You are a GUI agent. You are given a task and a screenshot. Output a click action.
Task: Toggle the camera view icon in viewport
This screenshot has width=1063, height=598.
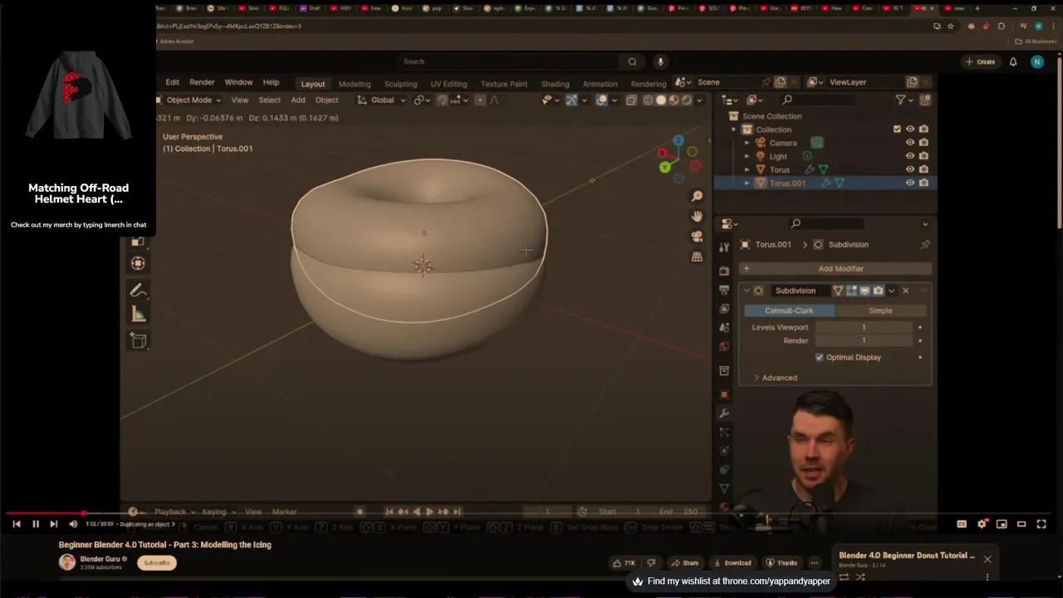point(697,237)
